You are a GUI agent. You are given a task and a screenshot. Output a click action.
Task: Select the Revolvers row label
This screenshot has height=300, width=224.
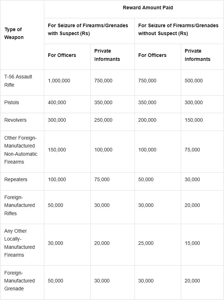pos(15,120)
